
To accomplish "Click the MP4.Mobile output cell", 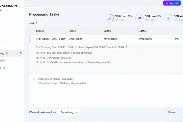I will (x=110, y=39).
